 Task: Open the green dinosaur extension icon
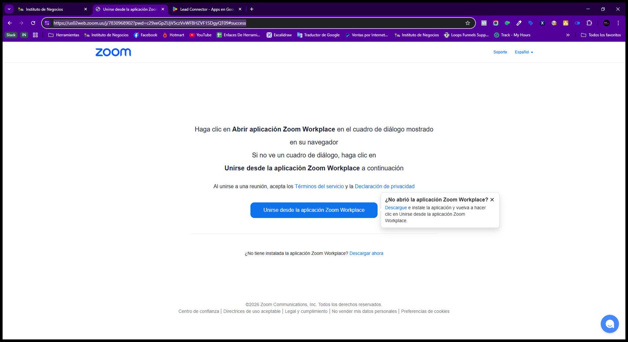507,23
